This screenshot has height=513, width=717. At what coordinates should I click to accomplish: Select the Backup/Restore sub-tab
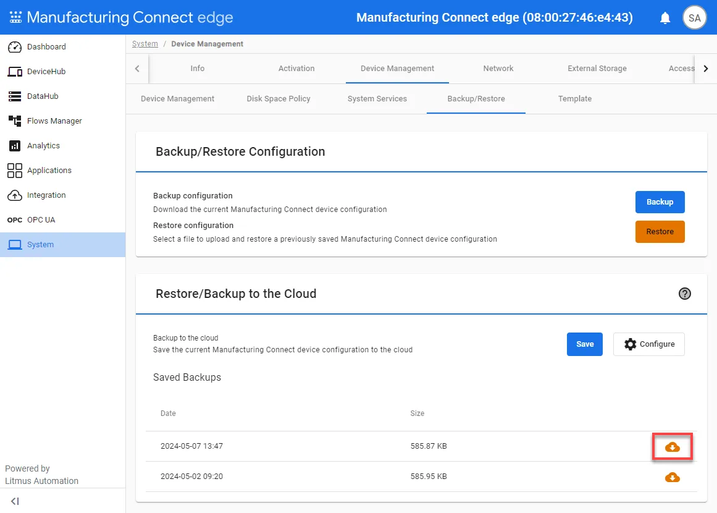pyautogui.click(x=476, y=98)
